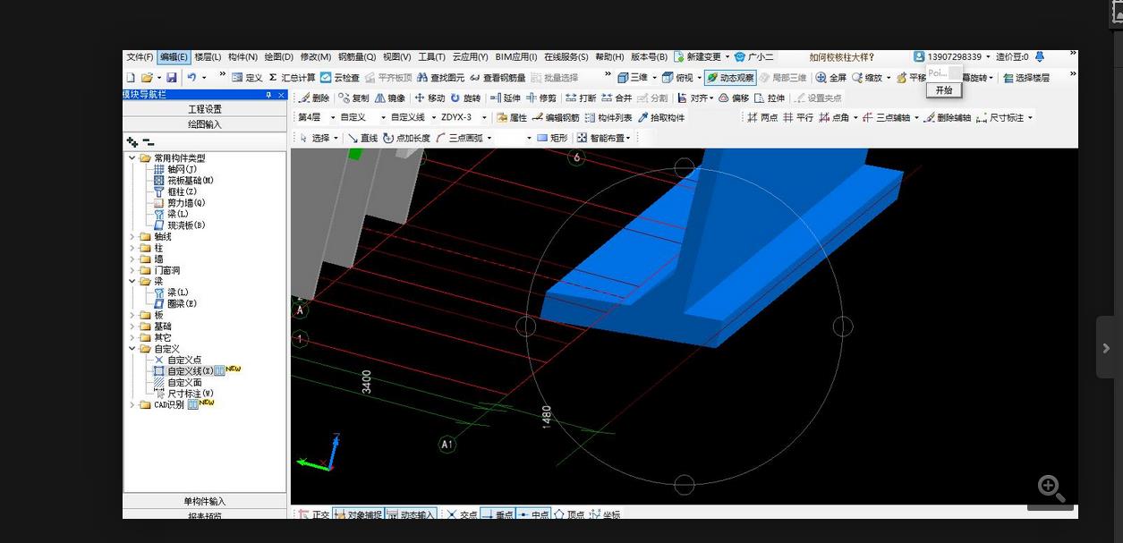
Task: Click the magnifier zoom-in icon overlay
Action: pos(1051,488)
